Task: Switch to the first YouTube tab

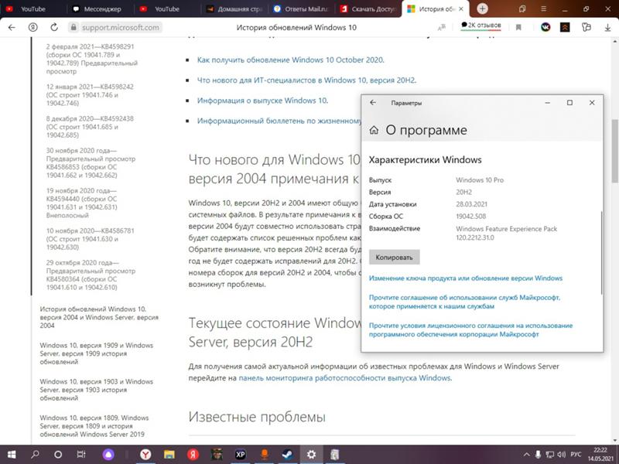Action: [33, 9]
